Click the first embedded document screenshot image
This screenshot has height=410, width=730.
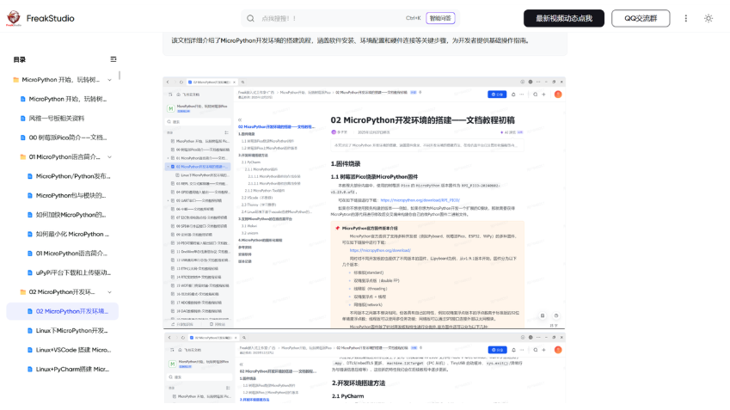364,203
